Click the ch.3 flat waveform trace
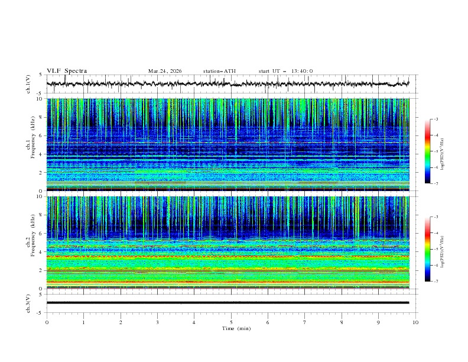The height and width of the screenshot is (362, 468). (x=227, y=303)
